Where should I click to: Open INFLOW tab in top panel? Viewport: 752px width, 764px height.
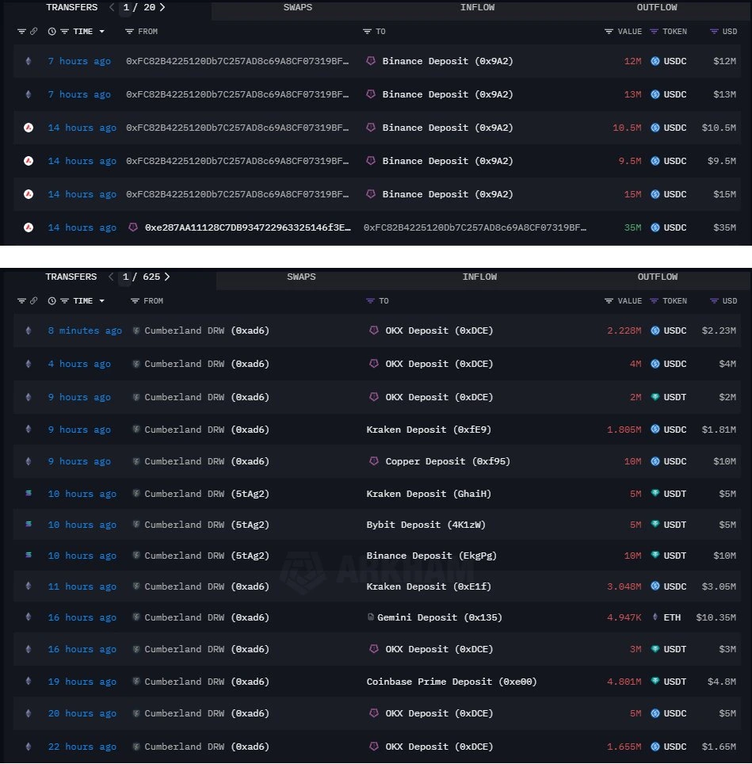477,7
